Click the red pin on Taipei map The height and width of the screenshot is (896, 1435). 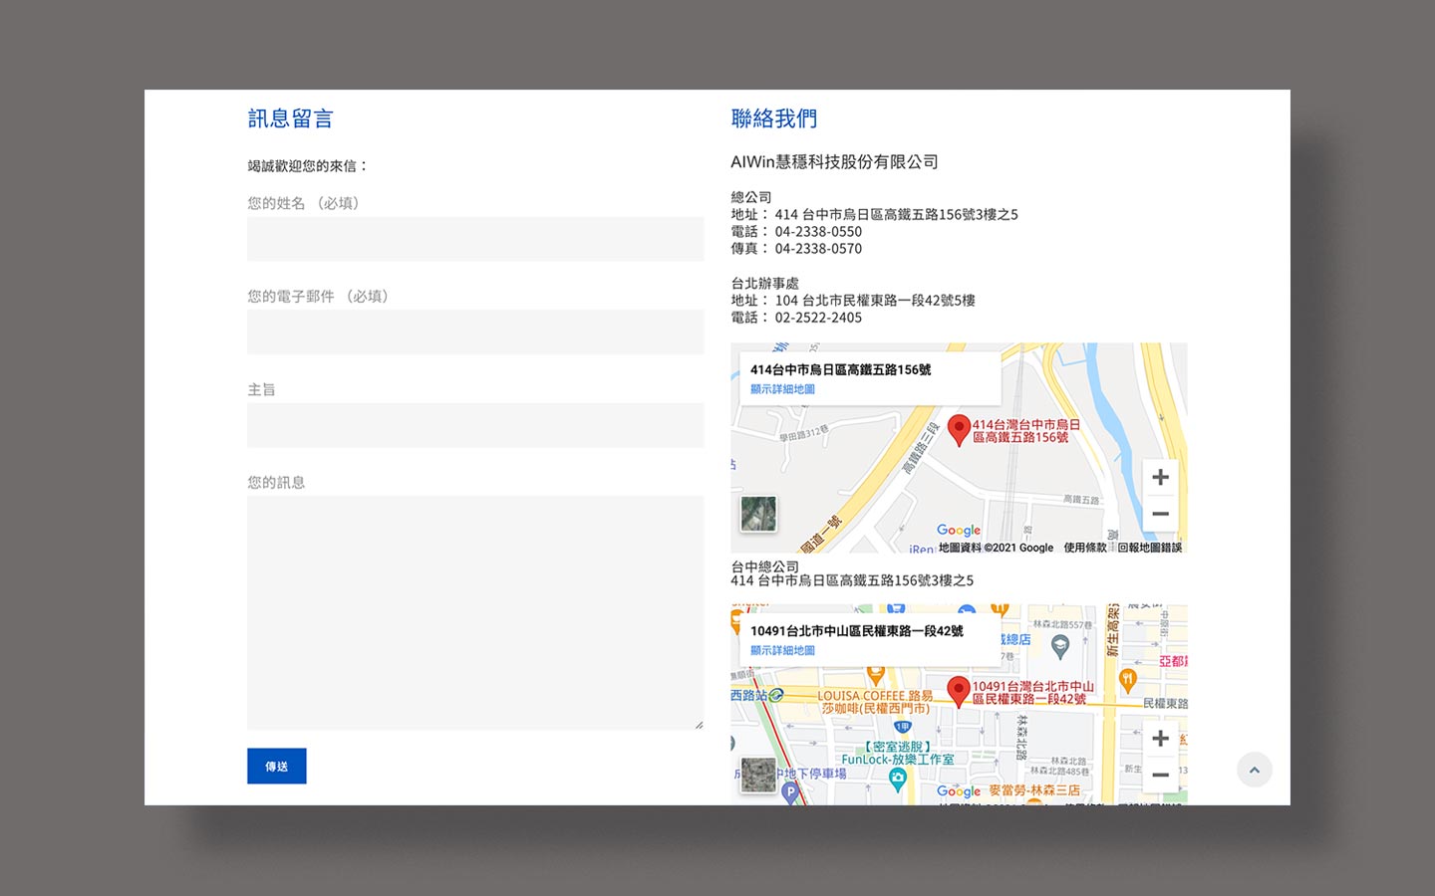pyautogui.click(x=959, y=690)
